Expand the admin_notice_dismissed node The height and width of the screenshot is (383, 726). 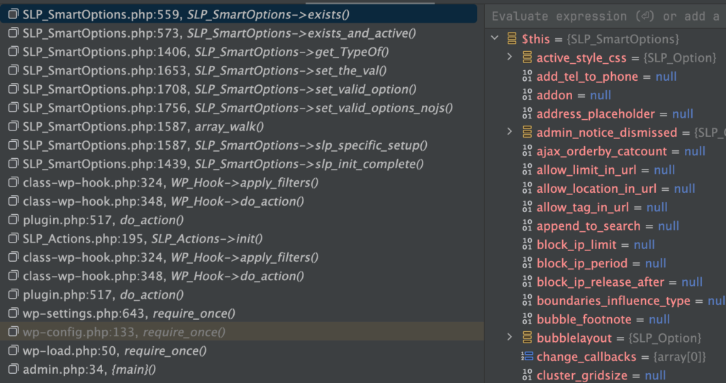pyautogui.click(x=510, y=131)
